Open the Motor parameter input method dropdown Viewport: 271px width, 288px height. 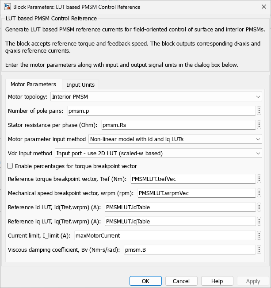(x=175, y=139)
